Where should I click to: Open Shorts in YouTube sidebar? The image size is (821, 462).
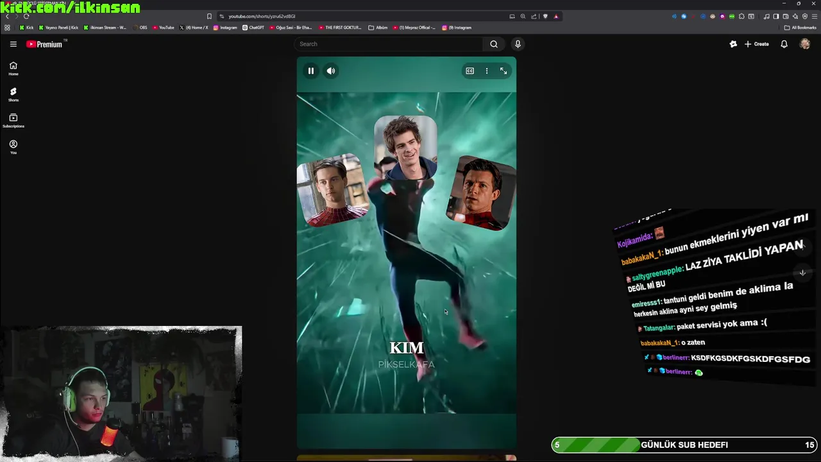click(13, 94)
